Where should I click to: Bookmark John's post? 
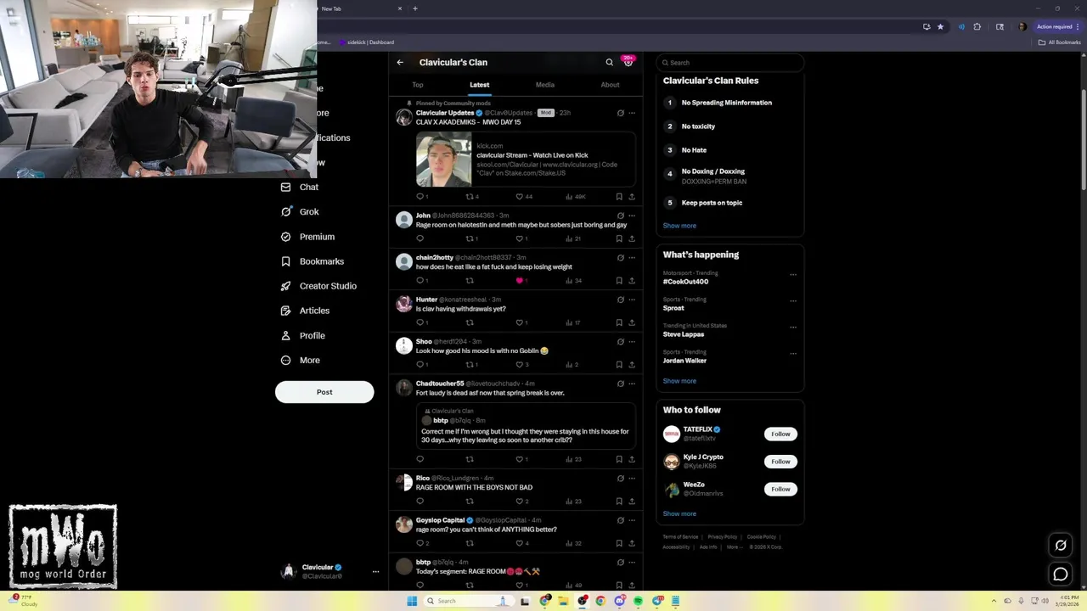click(619, 238)
